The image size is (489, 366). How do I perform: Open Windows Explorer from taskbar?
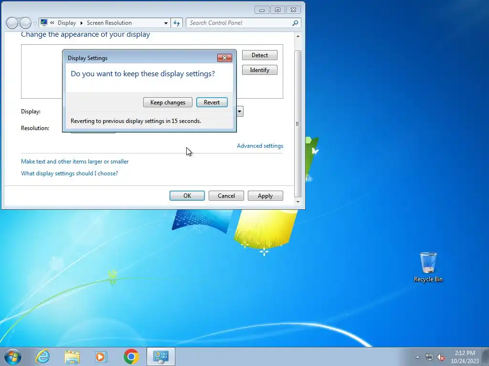[x=72, y=356]
